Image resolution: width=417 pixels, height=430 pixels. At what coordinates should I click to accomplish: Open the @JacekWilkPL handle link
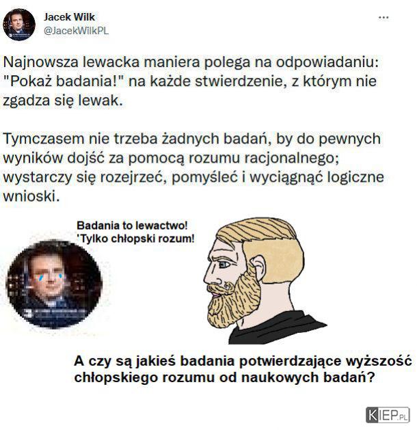[x=76, y=31]
